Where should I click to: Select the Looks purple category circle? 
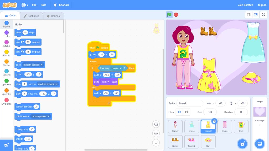7,33
